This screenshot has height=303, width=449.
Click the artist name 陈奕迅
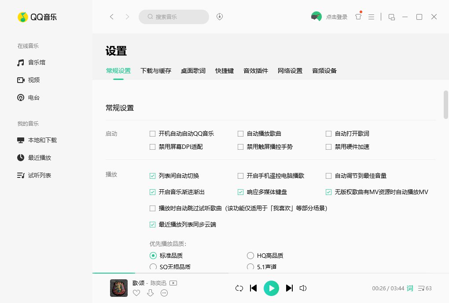158,283
